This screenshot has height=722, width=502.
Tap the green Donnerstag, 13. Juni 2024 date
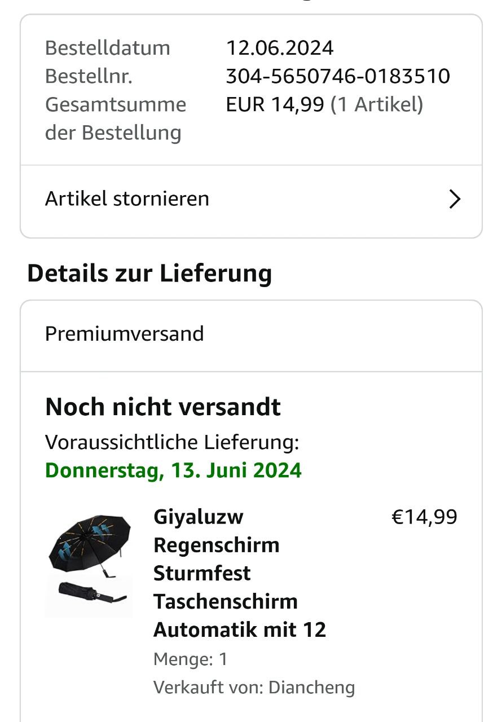[x=173, y=470]
